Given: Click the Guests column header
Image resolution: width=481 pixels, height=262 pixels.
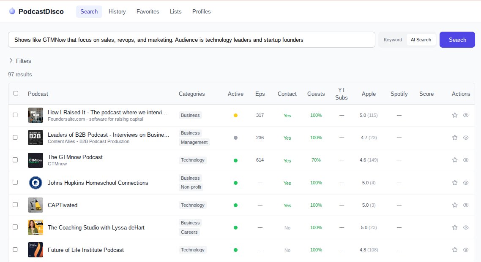Looking at the screenshot, I should coord(316,94).
